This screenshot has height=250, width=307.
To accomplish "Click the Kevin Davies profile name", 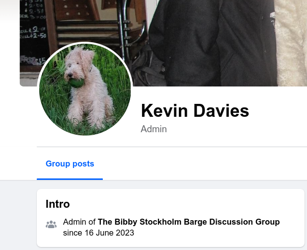I will pos(195,111).
